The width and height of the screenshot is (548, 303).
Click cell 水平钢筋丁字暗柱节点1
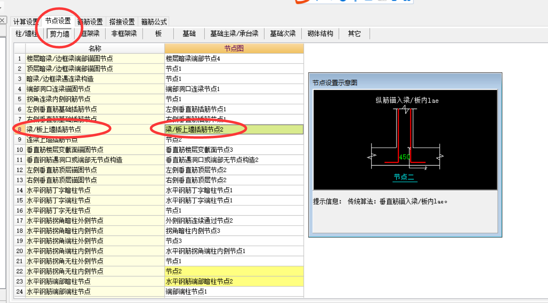point(234,190)
